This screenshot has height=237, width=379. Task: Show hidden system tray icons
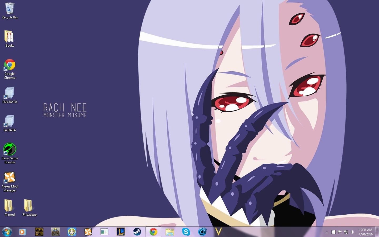tap(327, 232)
